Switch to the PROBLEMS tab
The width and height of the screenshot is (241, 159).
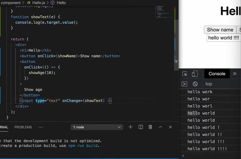pyautogui.click(x=23, y=127)
